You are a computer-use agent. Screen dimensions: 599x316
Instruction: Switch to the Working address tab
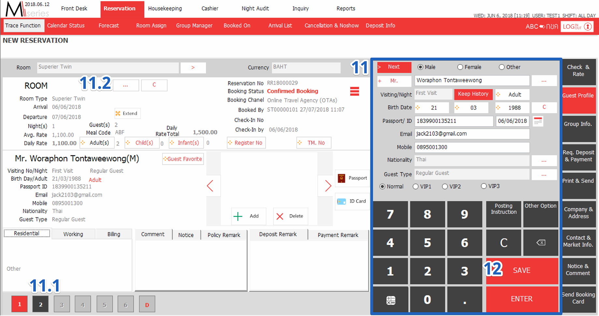pyautogui.click(x=73, y=234)
